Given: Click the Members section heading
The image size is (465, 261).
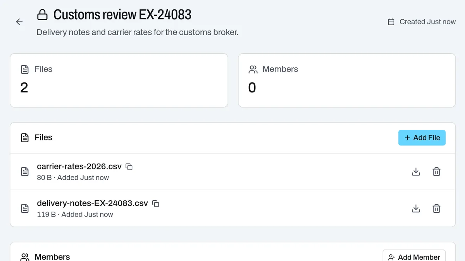Looking at the screenshot, I should click(x=52, y=257).
